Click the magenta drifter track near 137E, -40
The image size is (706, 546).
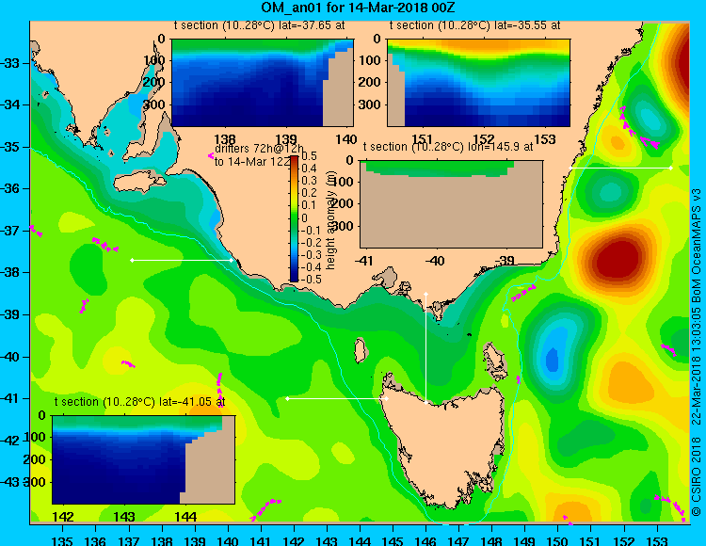point(128,363)
